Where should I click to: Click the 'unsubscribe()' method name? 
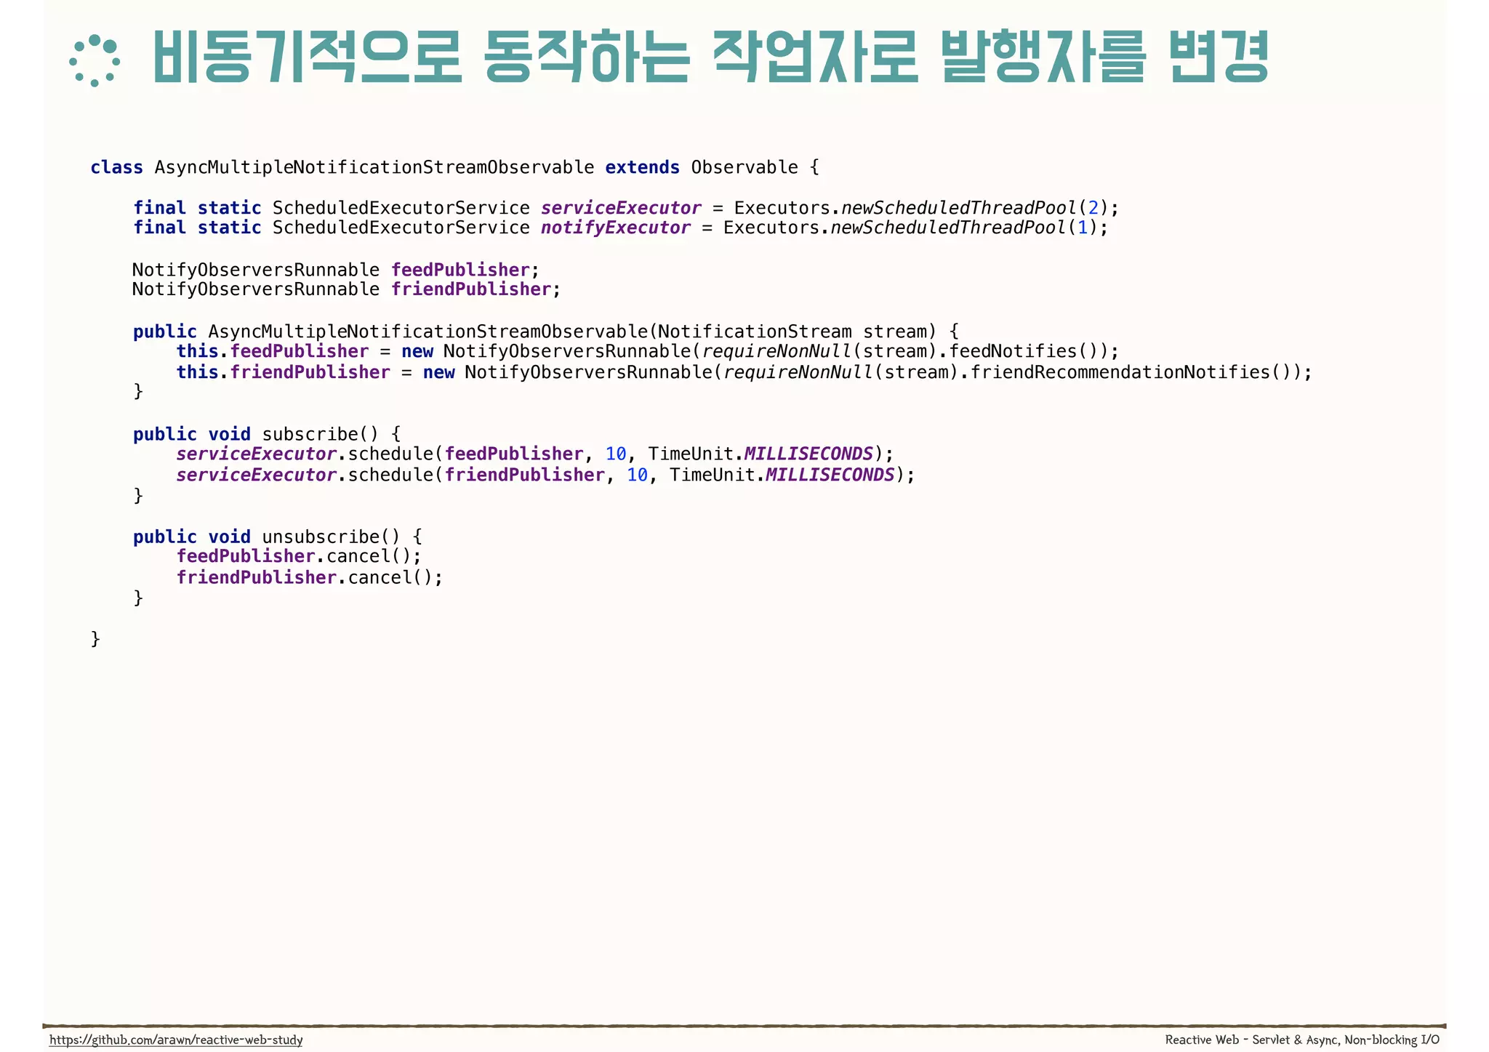tap(332, 537)
